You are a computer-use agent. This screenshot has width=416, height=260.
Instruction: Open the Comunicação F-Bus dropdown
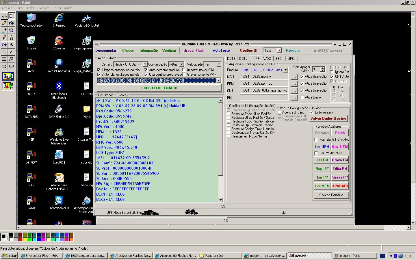point(181,64)
